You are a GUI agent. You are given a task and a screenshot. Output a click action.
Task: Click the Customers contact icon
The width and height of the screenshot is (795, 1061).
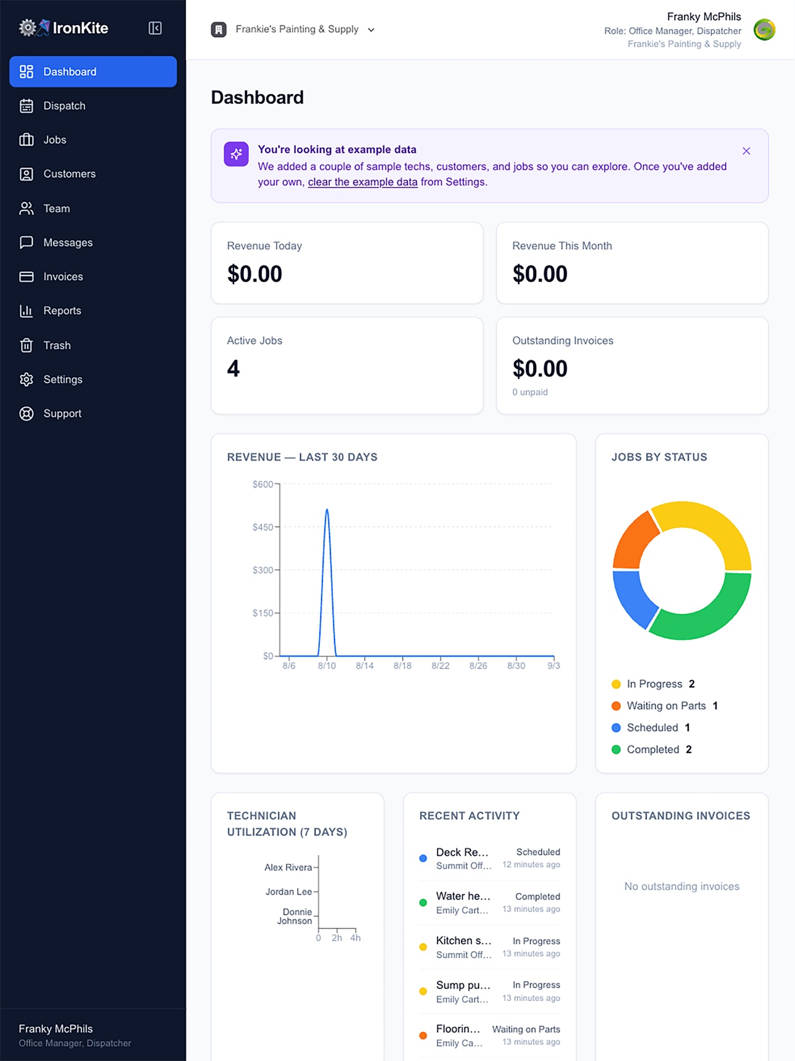(x=26, y=174)
